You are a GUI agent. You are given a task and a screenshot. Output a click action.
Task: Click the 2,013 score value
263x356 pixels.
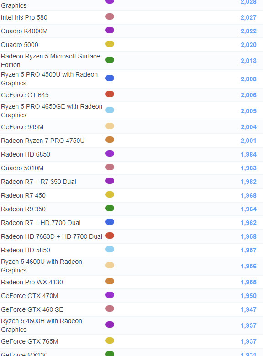248,61
